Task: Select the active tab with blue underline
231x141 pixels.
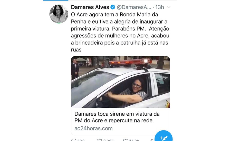Action: (x=56, y=0)
